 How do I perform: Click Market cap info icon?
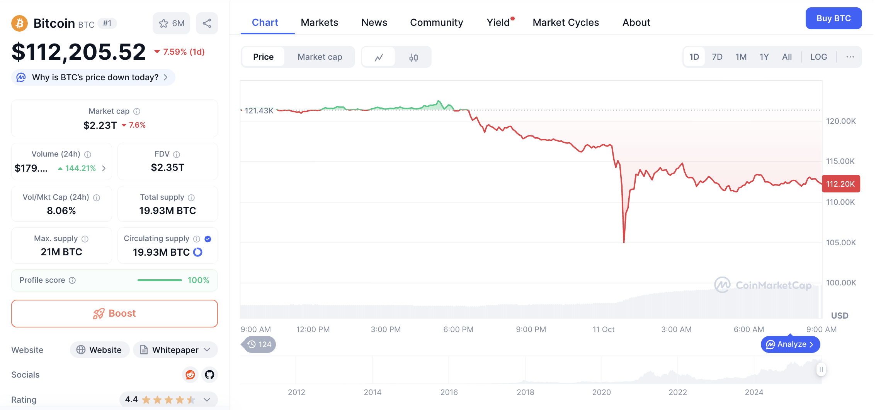pos(137,111)
